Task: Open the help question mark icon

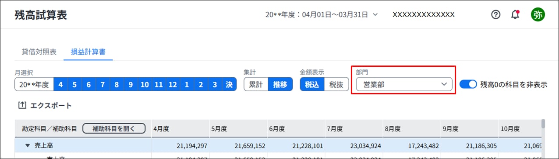Action: coord(495,14)
